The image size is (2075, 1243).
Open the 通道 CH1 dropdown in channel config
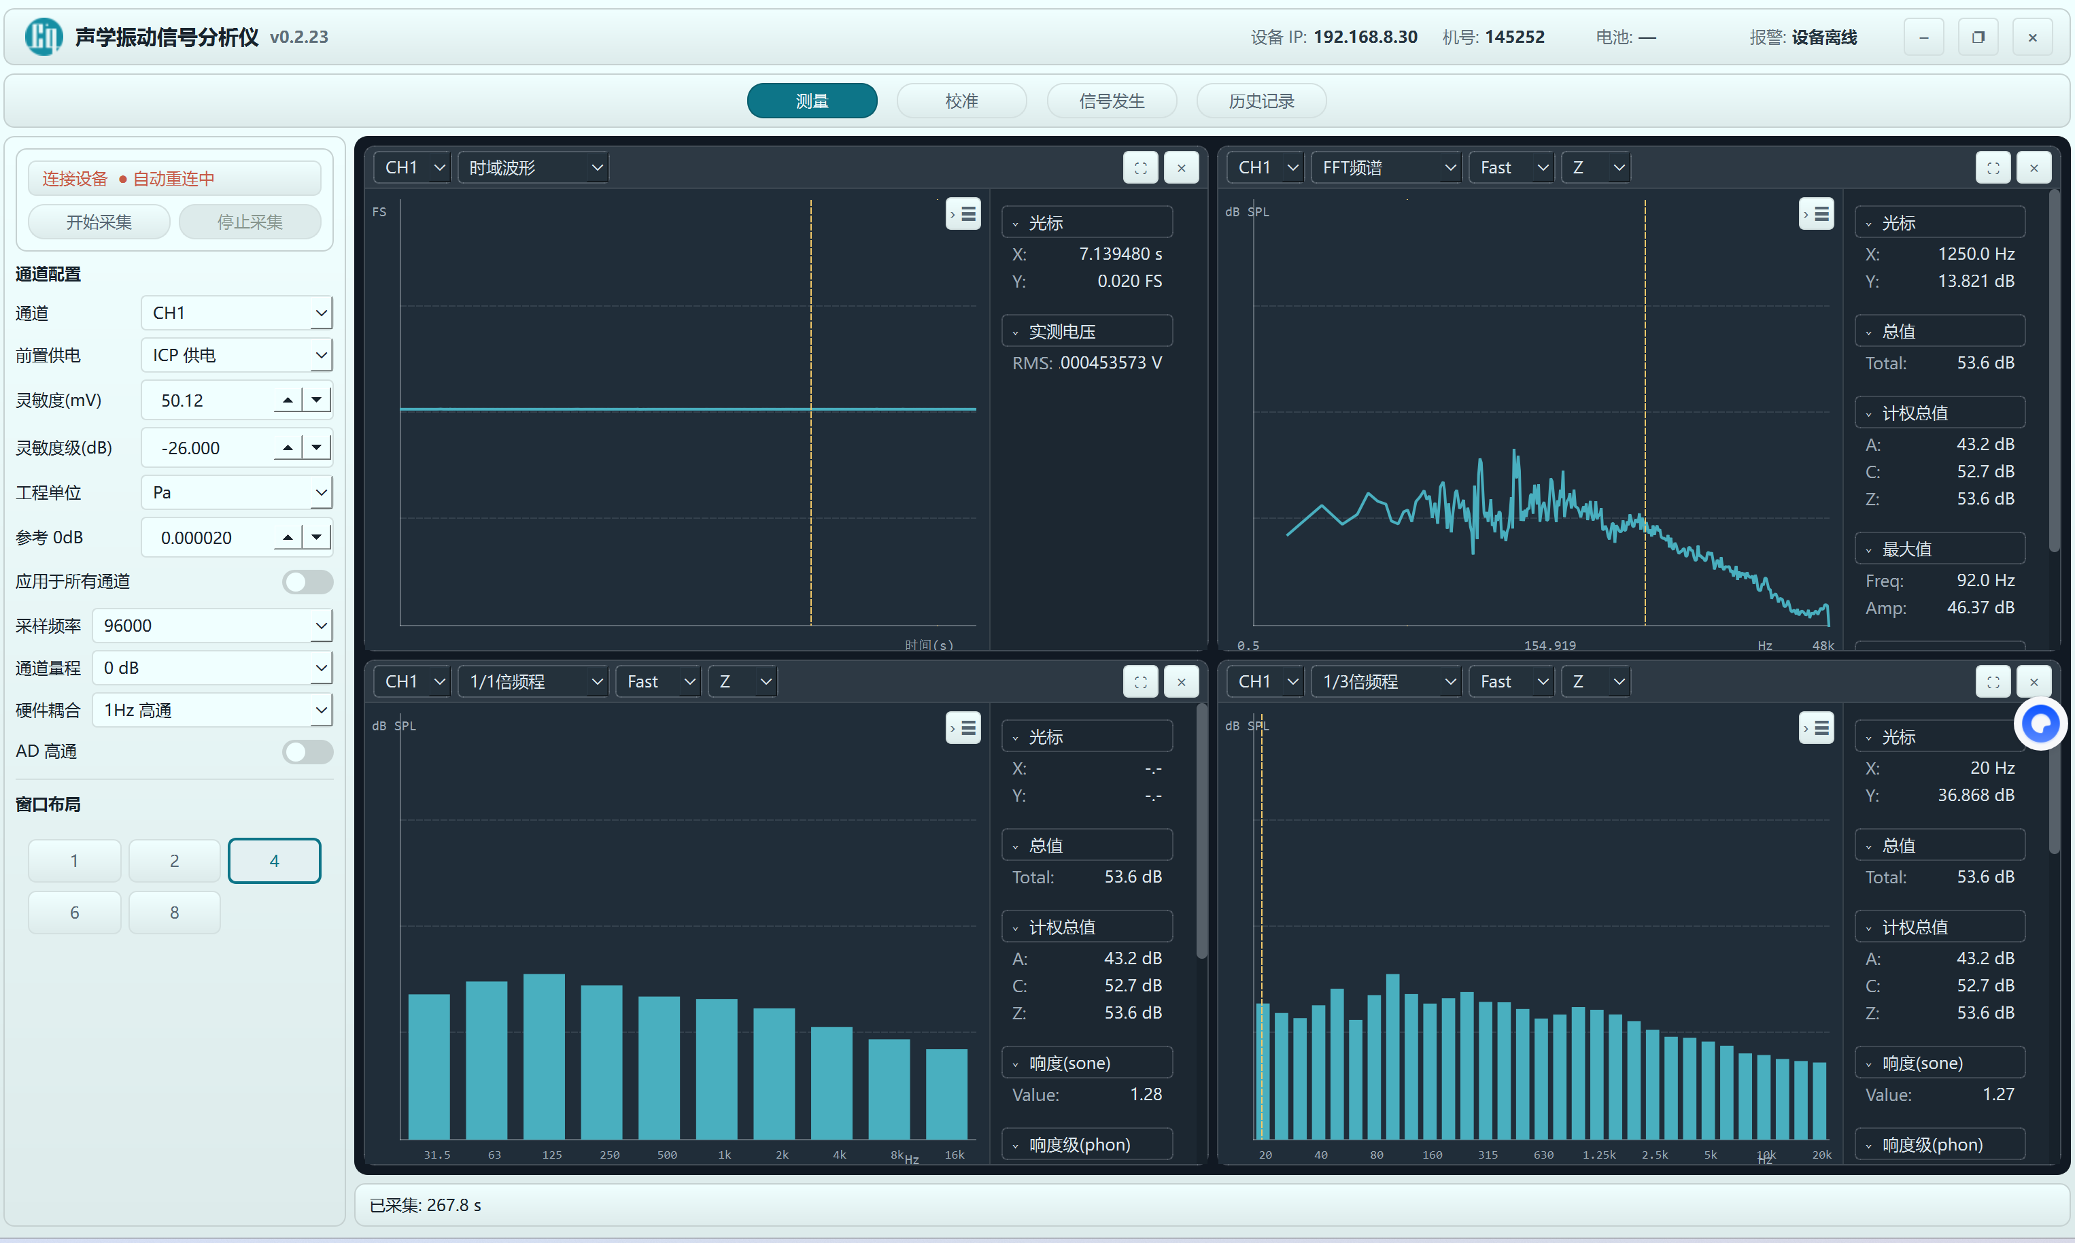[236, 312]
